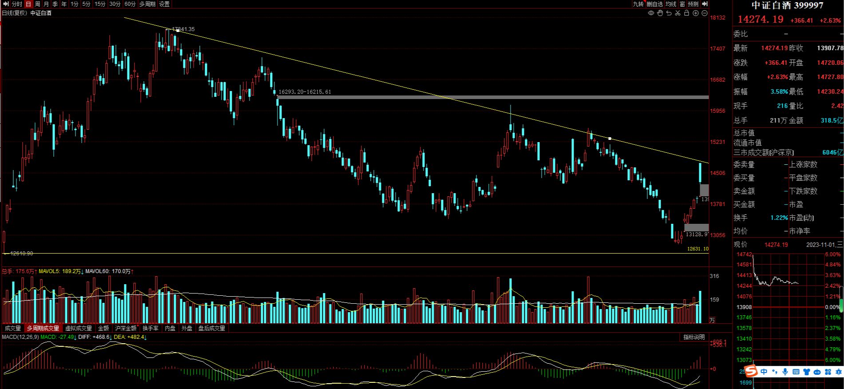Switch to 30分 chart period
The width and height of the screenshot is (844, 389).
tap(115, 4)
